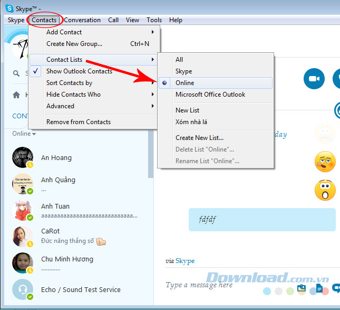Click CaRot's profile photo
This screenshot has height=310, width=340.
point(23,237)
